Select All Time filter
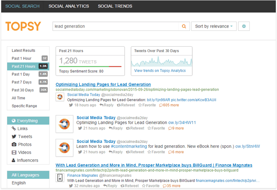Screen dimensions: 277x190 [x=28, y=98]
